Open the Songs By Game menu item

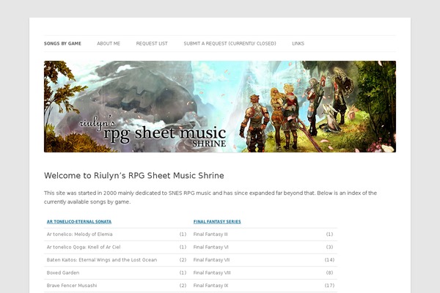[x=62, y=43]
